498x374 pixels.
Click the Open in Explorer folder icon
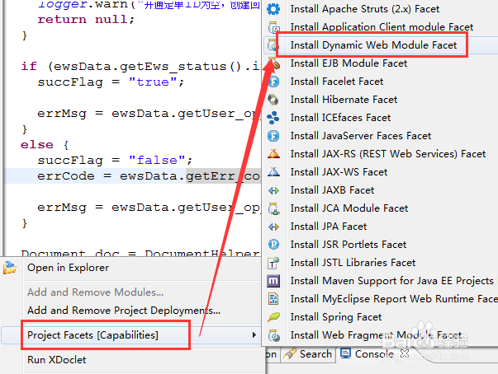[11, 268]
